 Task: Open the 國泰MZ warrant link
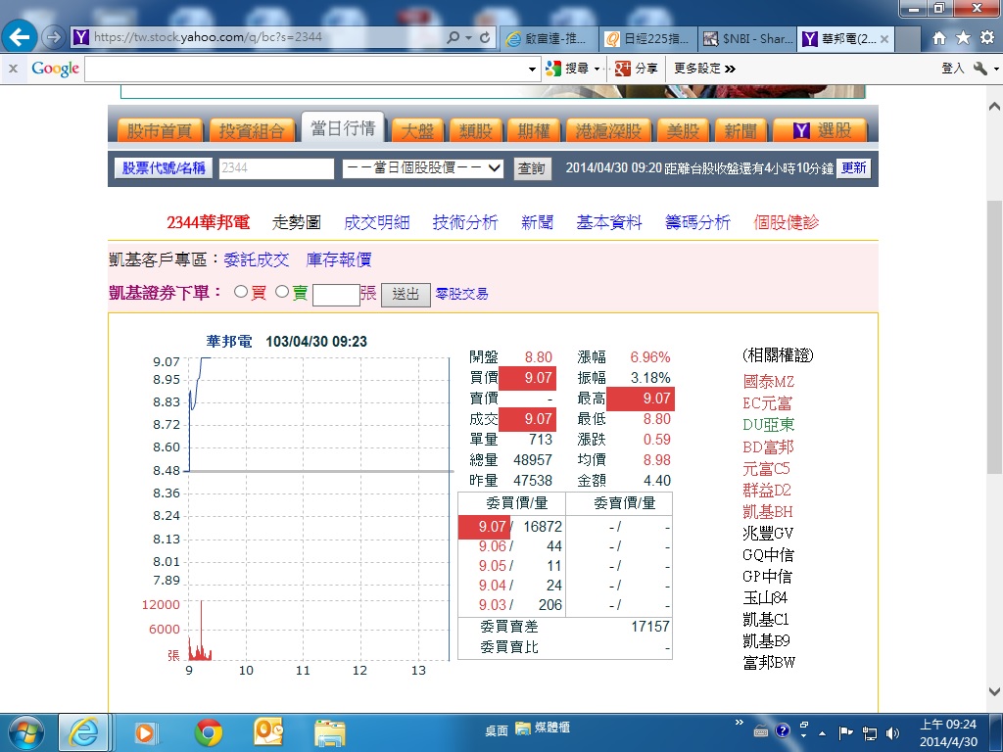[x=768, y=382]
